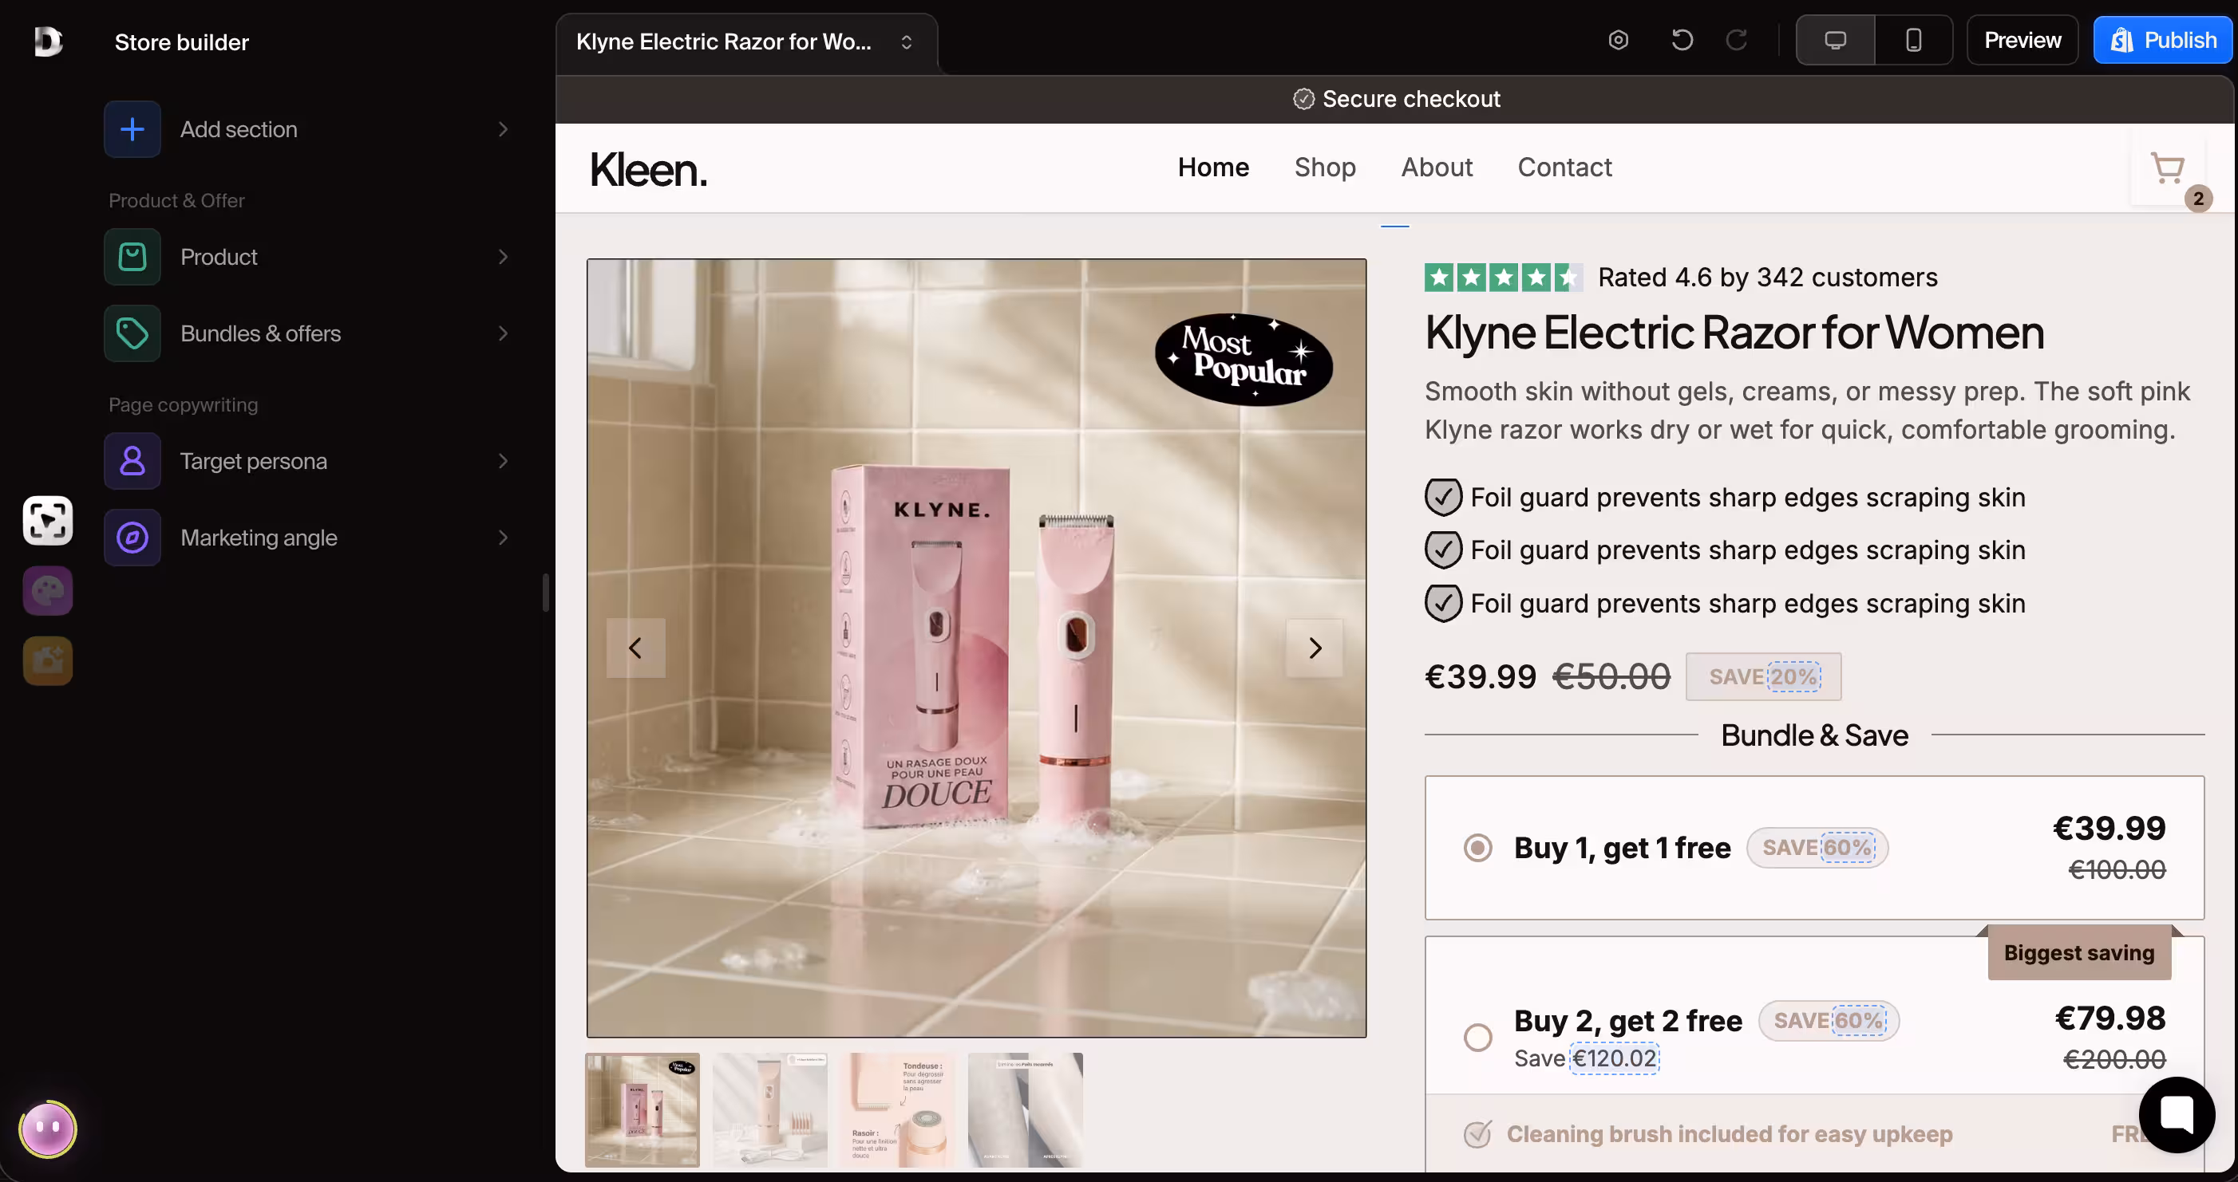Screen dimensions: 2238x1182
Task: Select the builder sections icon in left rail
Action: point(48,521)
